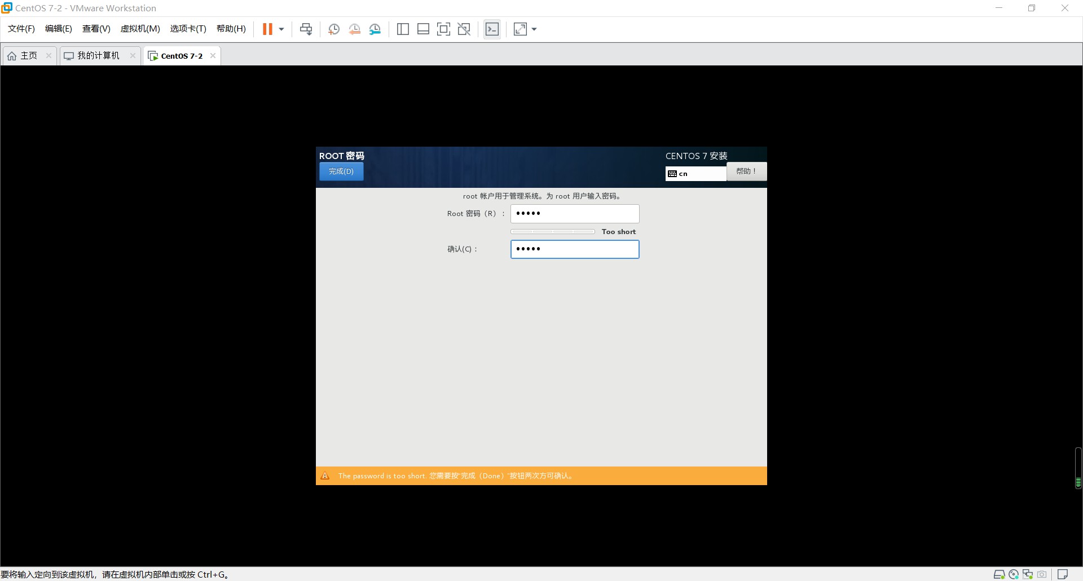Send Ctrl+Alt+Del to the virtual machine
The width and height of the screenshot is (1083, 581).
point(306,29)
